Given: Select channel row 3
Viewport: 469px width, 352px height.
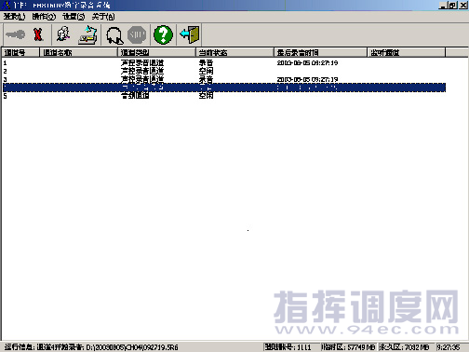Looking at the screenshot, I should pyautogui.click(x=224, y=79).
